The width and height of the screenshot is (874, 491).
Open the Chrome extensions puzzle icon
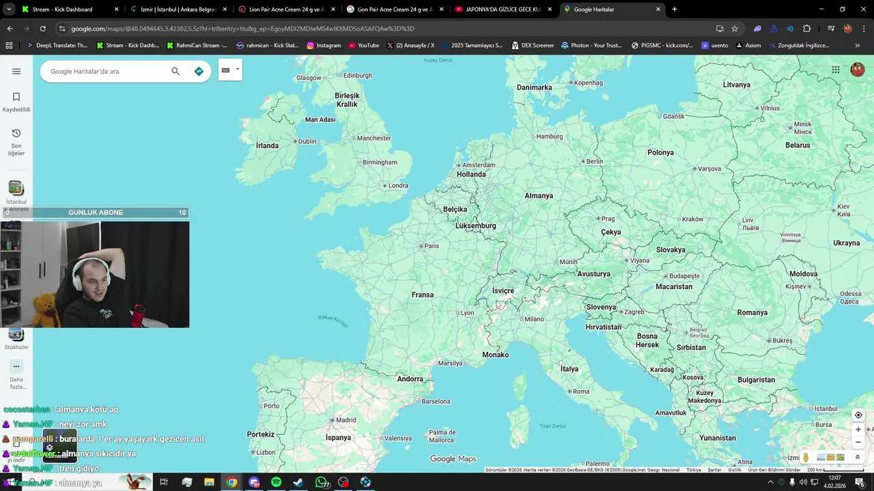point(807,29)
